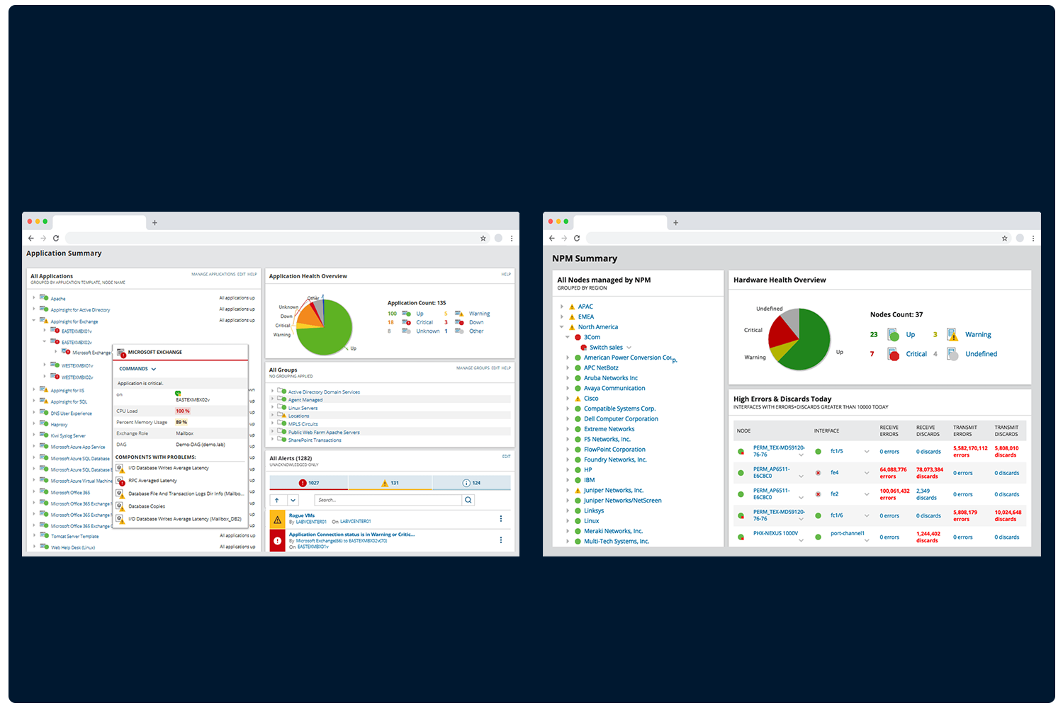Open the three-dot menu for Rogue VMs alert
1063x708 pixels.
[501, 519]
